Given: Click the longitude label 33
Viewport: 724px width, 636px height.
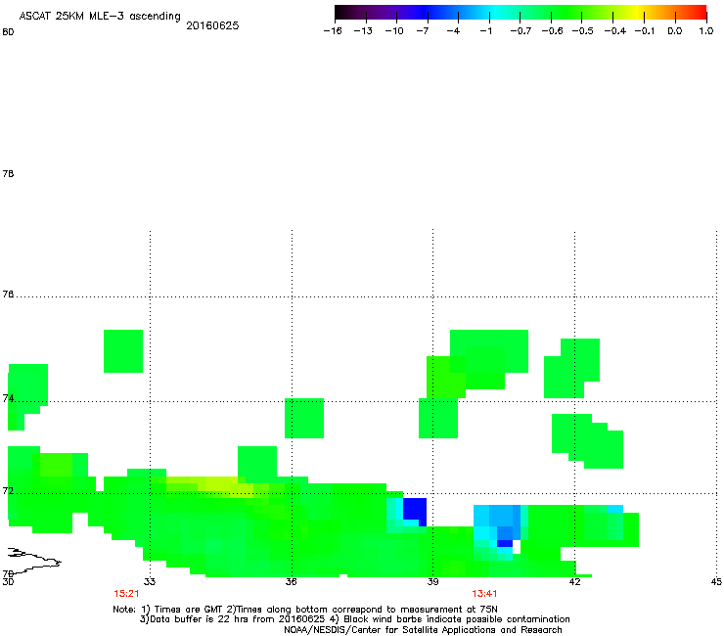Looking at the screenshot, I should click(x=150, y=581).
